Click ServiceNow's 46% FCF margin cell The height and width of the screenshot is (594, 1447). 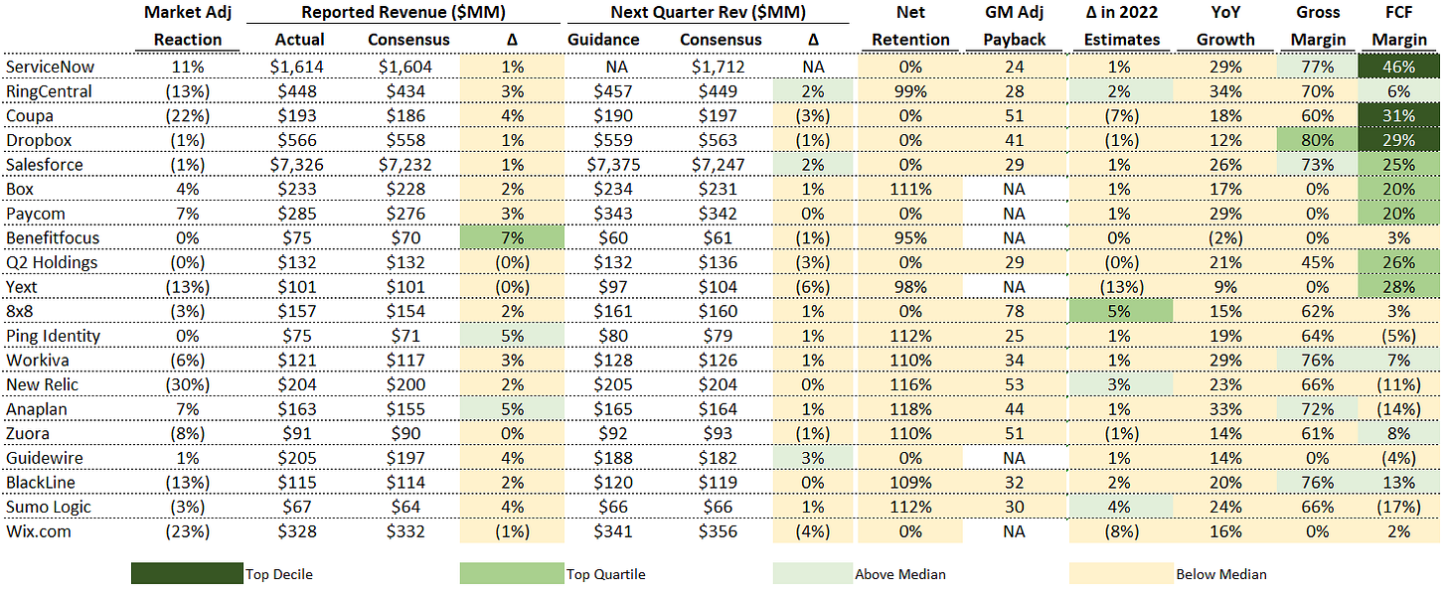pyautogui.click(x=1399, y=67)
